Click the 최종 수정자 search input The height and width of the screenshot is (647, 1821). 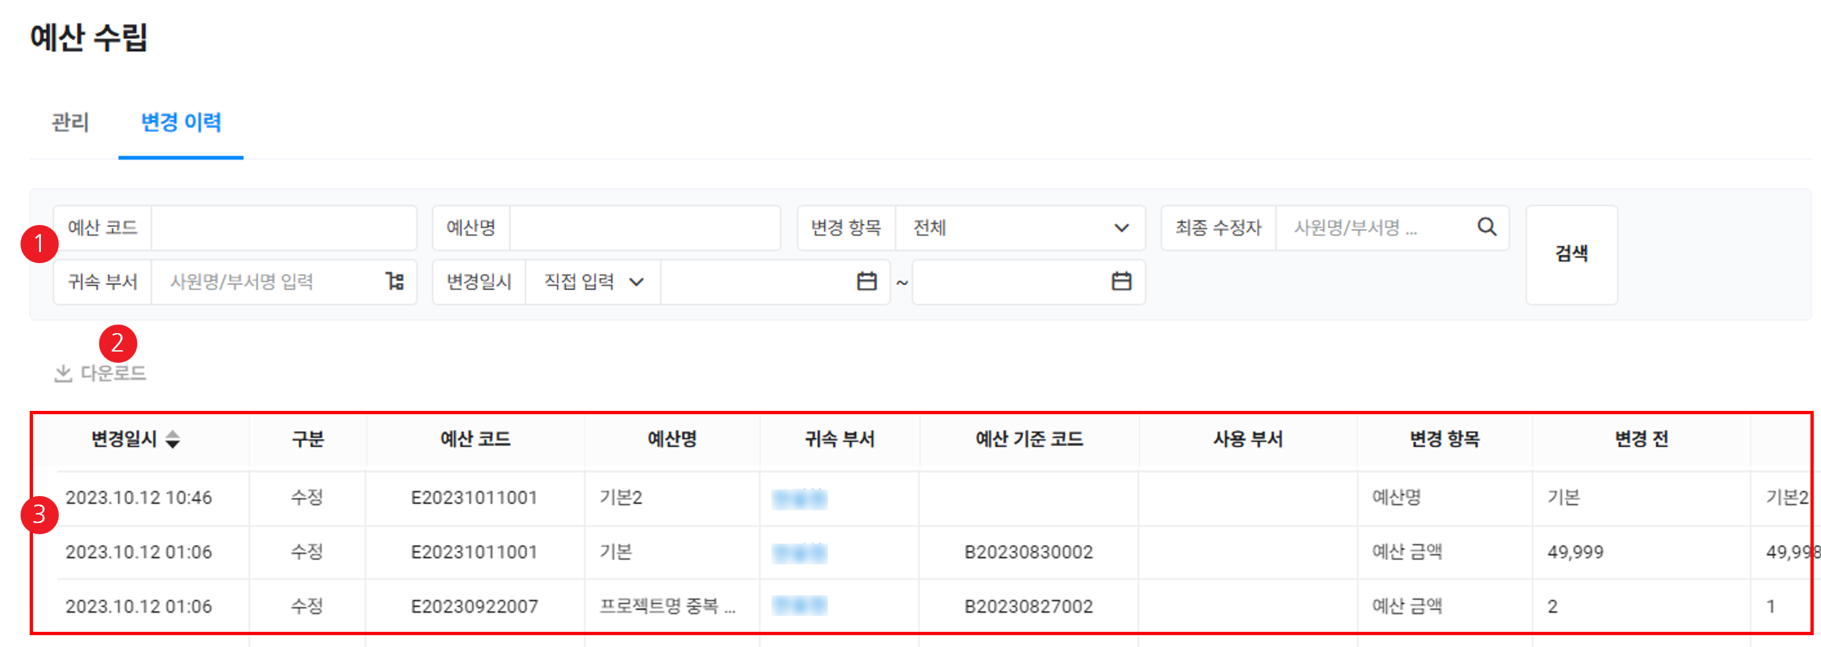(x=1375, y=228)
